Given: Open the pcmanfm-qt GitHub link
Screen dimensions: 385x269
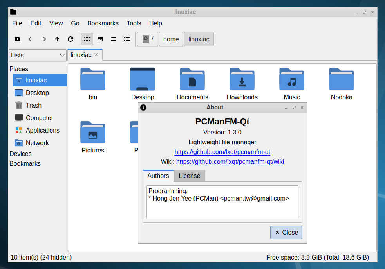Looking at the screenshot, I should coord(222,152).
